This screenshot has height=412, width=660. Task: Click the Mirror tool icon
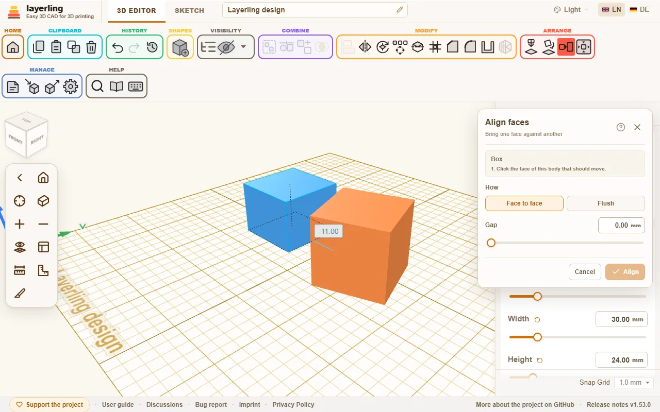coord(365,47)
